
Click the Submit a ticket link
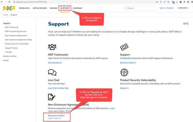click(x=128, y=63)
